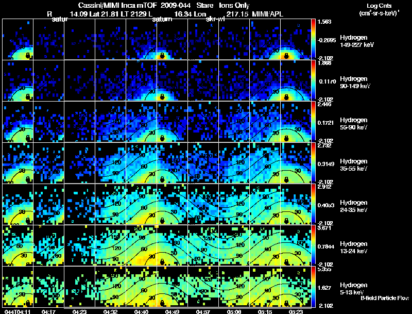Screen dimensions: 412x314
Task: Click Saturn marker in 55-90 keV 05:23 panel
Action: (286, 138)
